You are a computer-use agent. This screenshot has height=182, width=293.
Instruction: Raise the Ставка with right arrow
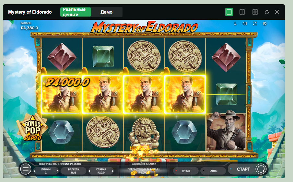(112, 171)
